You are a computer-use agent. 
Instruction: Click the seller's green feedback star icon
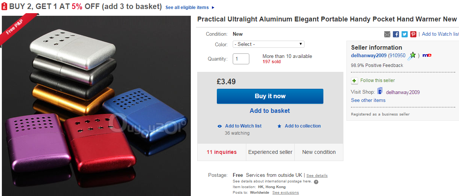413,55
